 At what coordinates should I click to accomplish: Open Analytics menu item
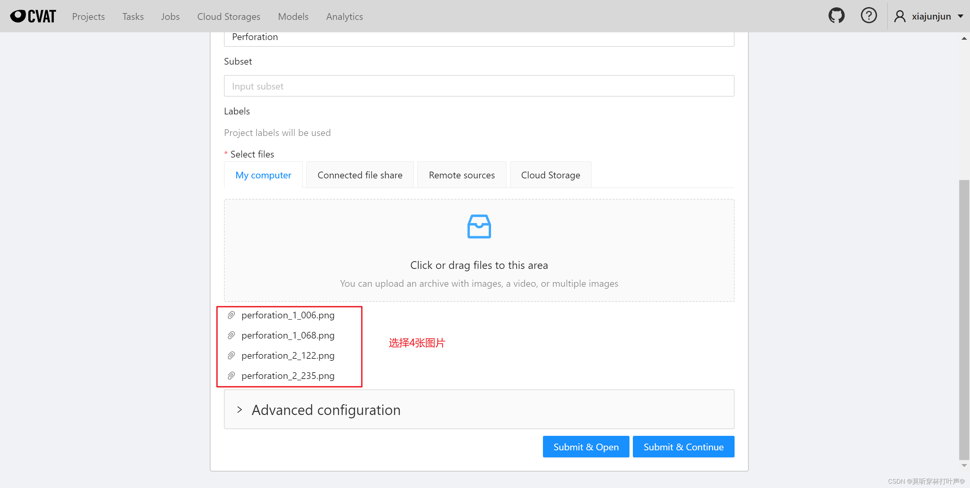click(x=344, y=16)
